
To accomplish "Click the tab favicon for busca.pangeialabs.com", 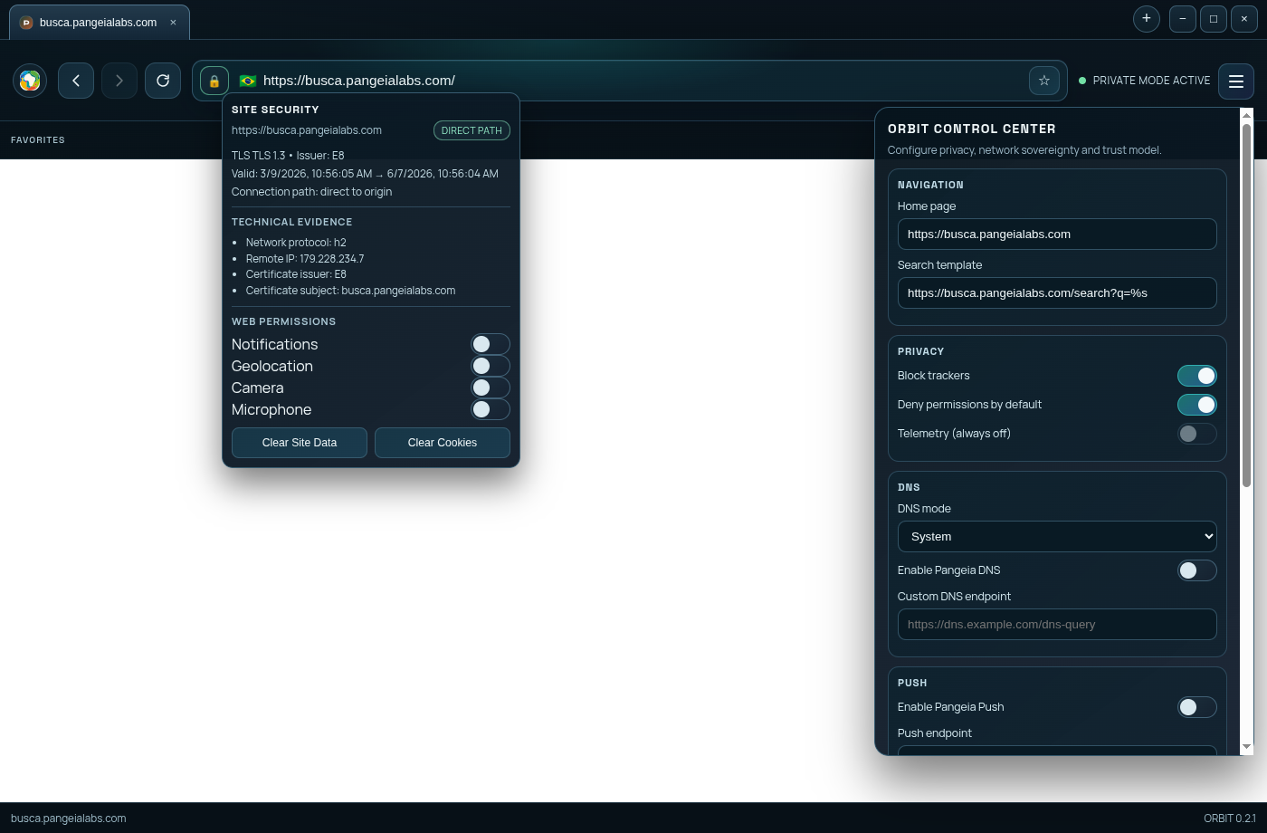I will [26, 23].
